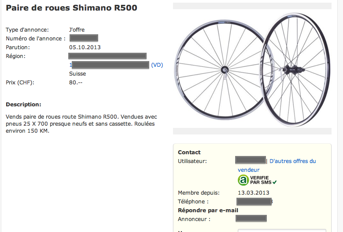The height and width of the screenshot is (232, 343).
Task: Click the member-since date 13.03.2013
Action: point(253,193)
